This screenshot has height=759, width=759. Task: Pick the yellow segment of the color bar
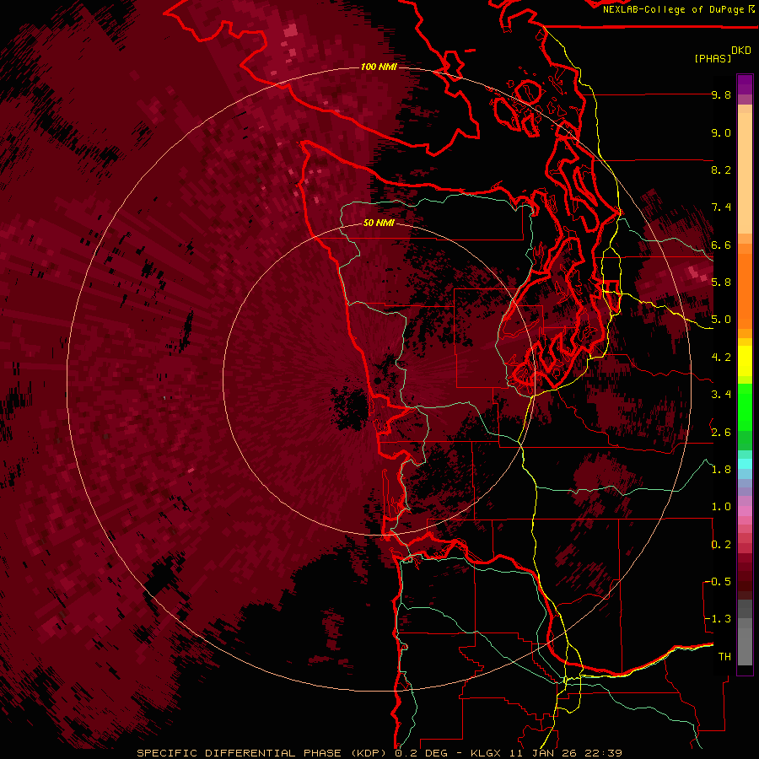(745, 361)
